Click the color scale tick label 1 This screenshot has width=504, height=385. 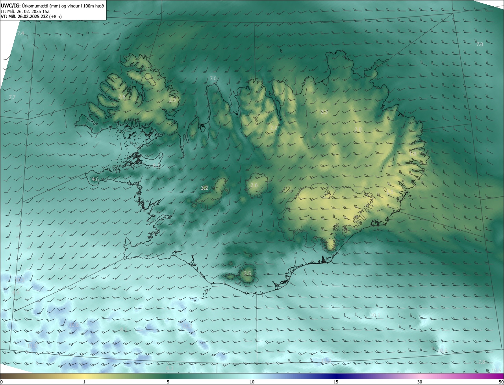click(x=84, y=382)
